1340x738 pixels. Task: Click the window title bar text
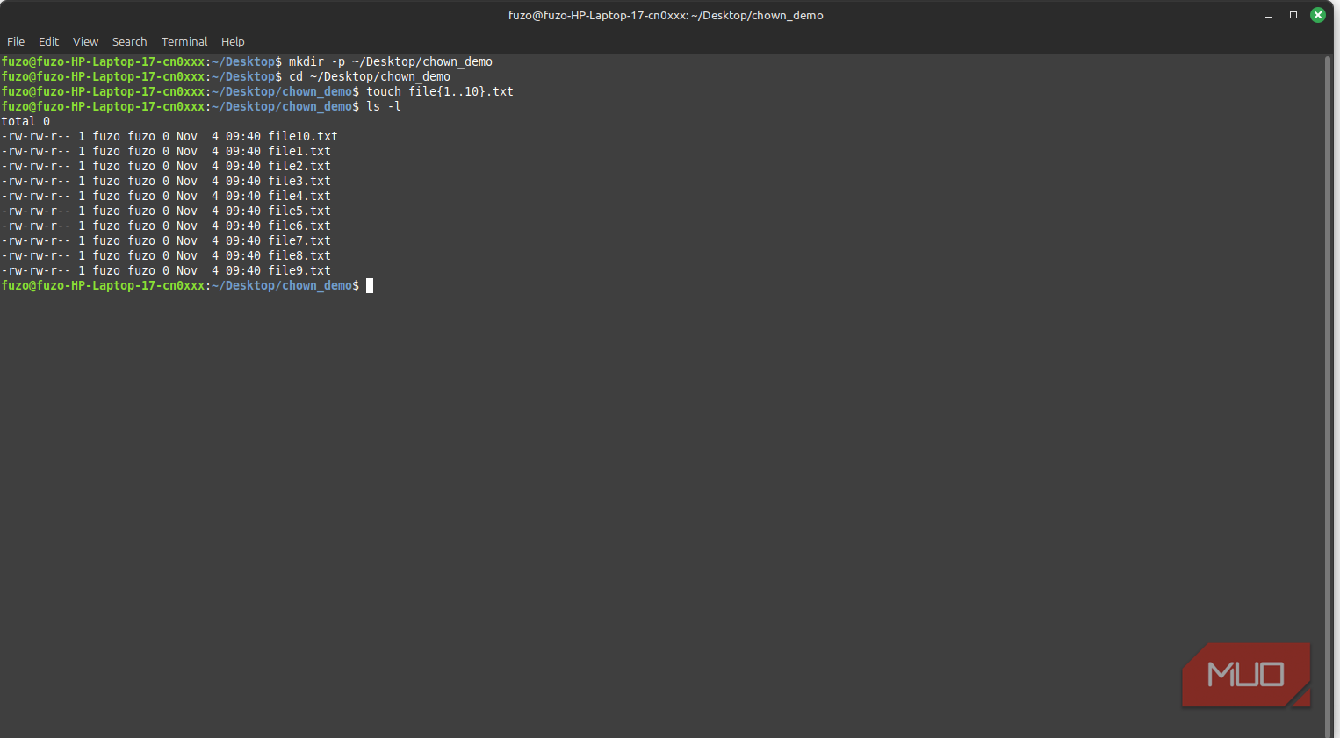coord(666,15)
